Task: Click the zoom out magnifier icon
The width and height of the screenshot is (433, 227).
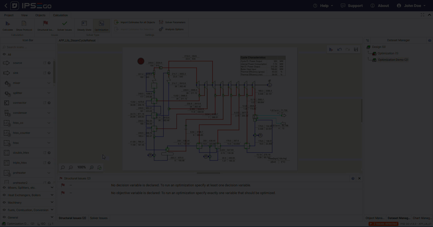Action: click(71, 168)
